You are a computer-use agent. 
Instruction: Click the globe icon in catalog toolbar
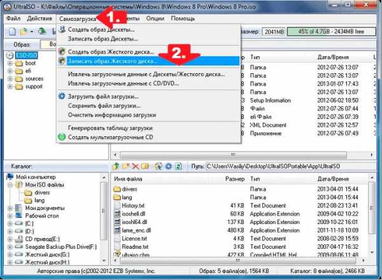click(x=159, y=166)
